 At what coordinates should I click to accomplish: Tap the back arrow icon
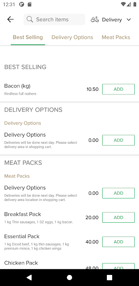click(x=10, y=19)
